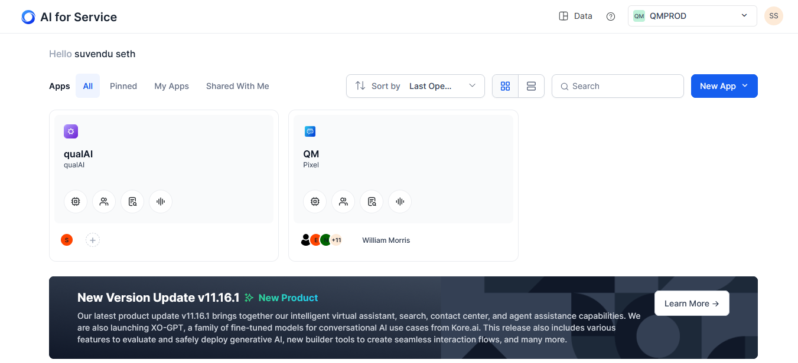The image size is (798, 363).
Task: Expand the Sort by Last Opened dropdown
Action: point(415,86)
